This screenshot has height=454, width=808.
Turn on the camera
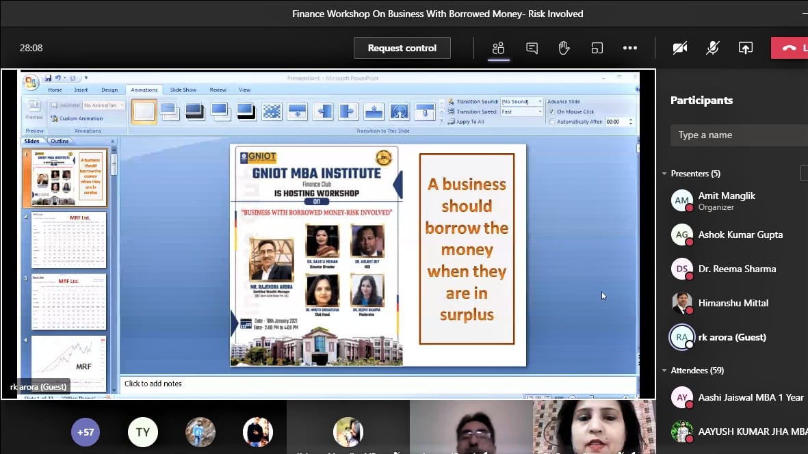(679, 48)
